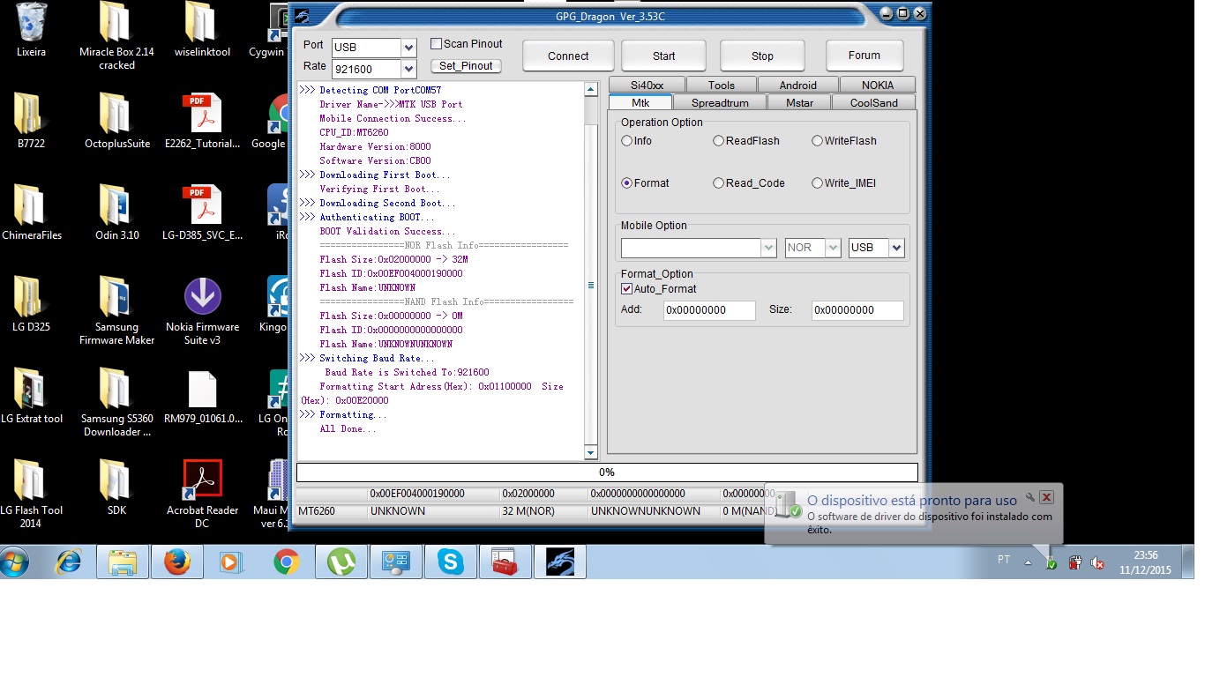Switch to the Android tab
The image size is (1205, 677).
[x=798, y=85]
